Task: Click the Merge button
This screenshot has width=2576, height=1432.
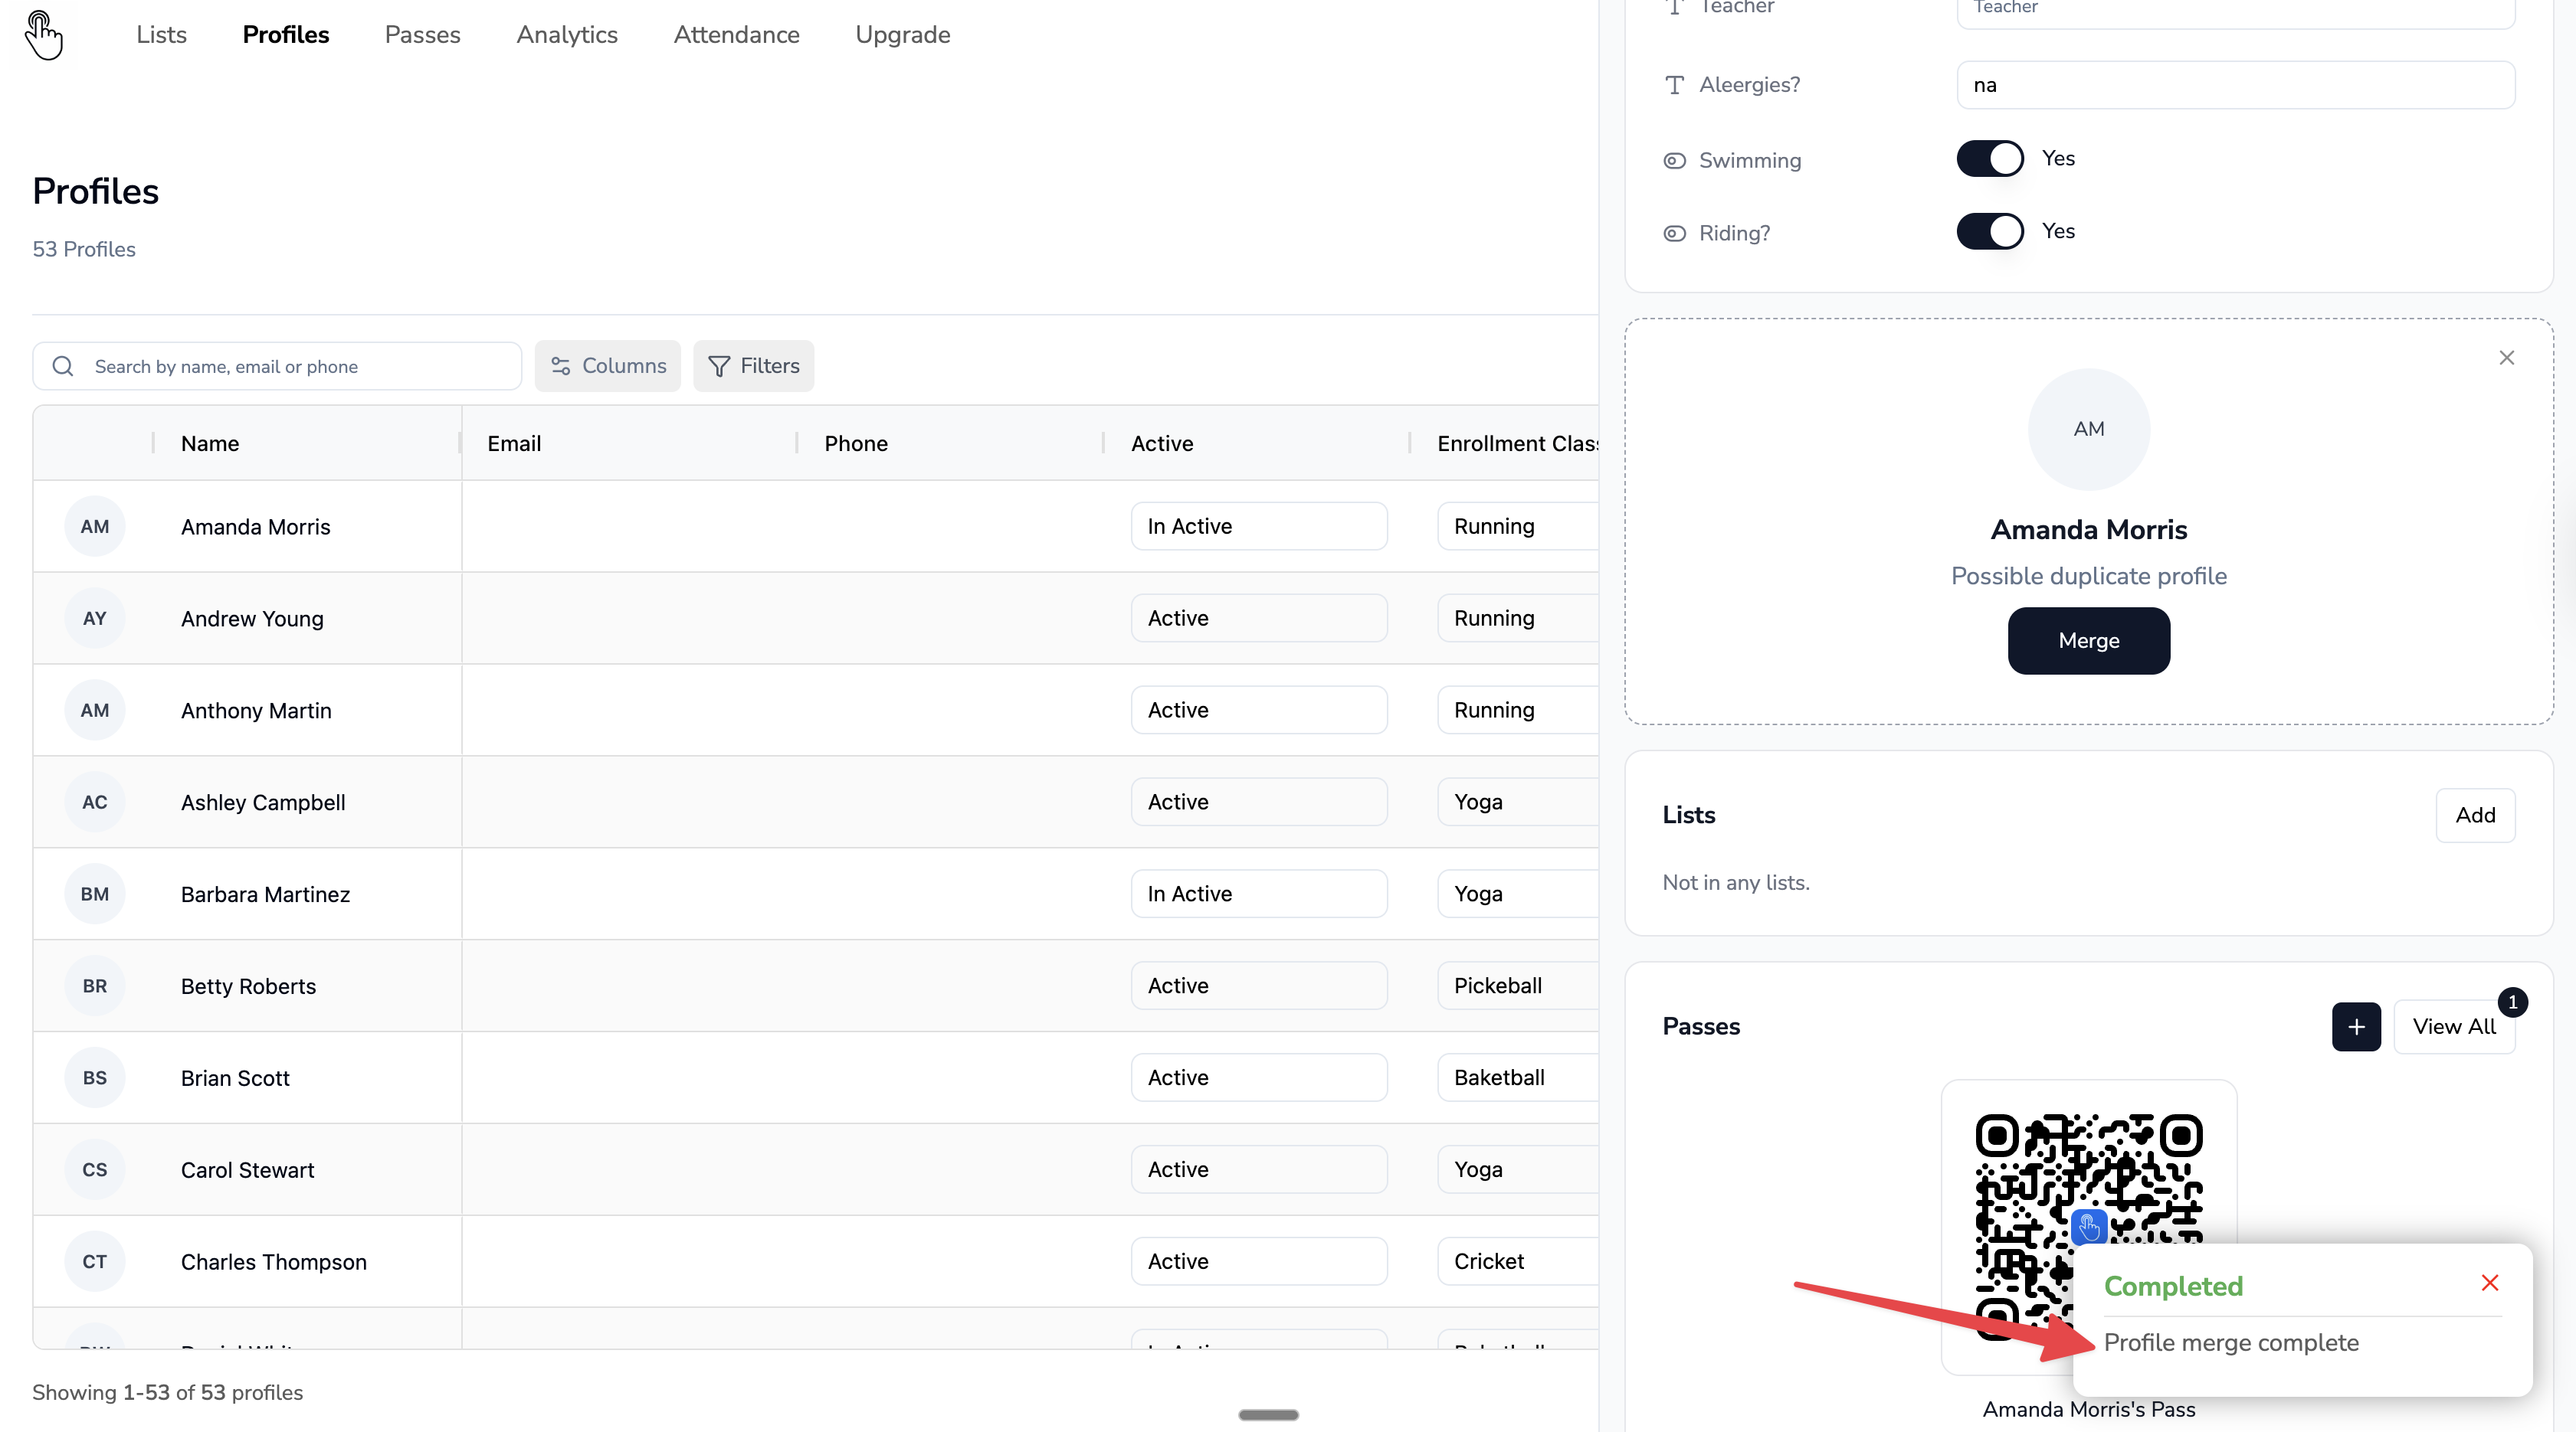Action: tap(2089, 640)
